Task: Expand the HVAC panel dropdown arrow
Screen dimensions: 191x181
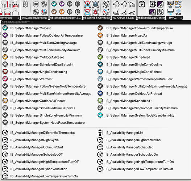Action: pyautogui.click(x=181, y=18)
